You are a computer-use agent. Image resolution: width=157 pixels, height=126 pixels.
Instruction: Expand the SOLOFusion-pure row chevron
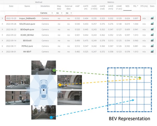[x=2, y=24]
